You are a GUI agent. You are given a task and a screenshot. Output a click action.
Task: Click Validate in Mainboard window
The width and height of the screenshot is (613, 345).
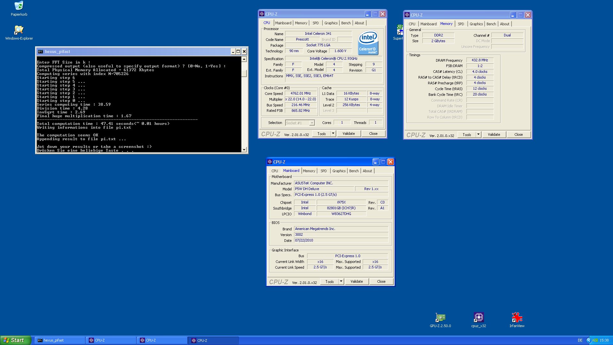point(357,281)
